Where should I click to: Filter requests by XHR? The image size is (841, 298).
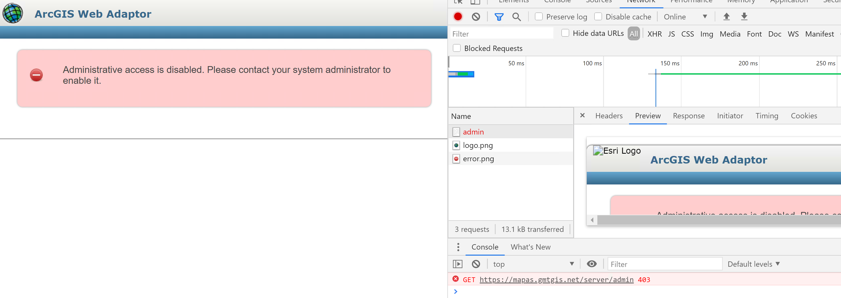pyautogui.click(x=655, y=34)
